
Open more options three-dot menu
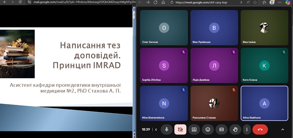(x=247, y=129)
